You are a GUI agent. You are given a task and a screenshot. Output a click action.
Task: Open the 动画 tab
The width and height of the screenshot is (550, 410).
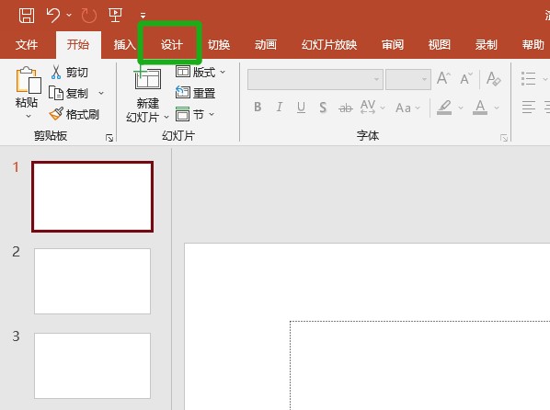click(266, 44)
